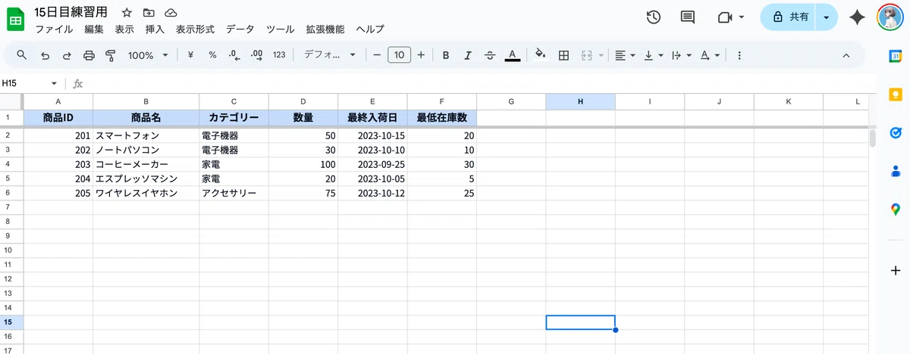Viewport: 910px width, 354px height.
Task: Open the 123 number format menu
Action: 279,55
